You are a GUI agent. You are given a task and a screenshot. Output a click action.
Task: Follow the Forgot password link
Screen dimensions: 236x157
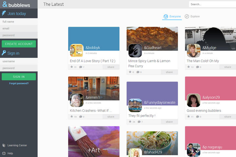tap(19, 83)
